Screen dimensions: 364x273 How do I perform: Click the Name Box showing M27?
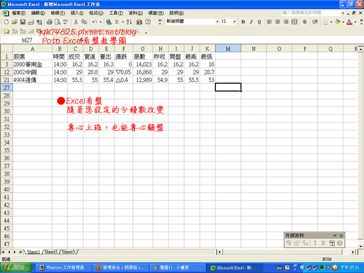[x=27, y=41]
